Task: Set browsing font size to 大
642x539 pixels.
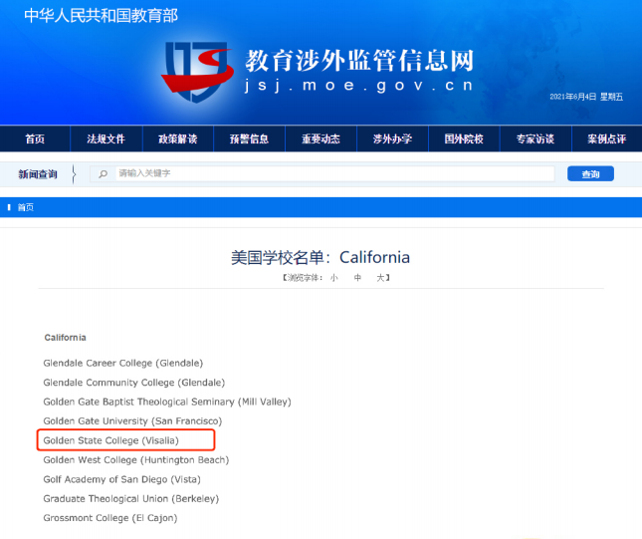Action: (379, 277)
